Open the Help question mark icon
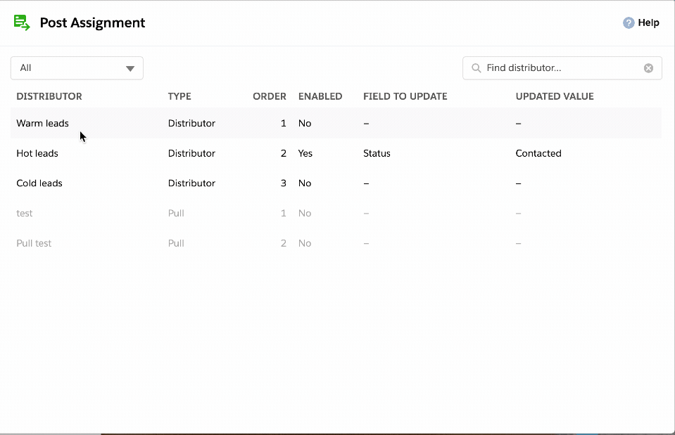Viewport: 675px width, 435px height. coord(629,22)
